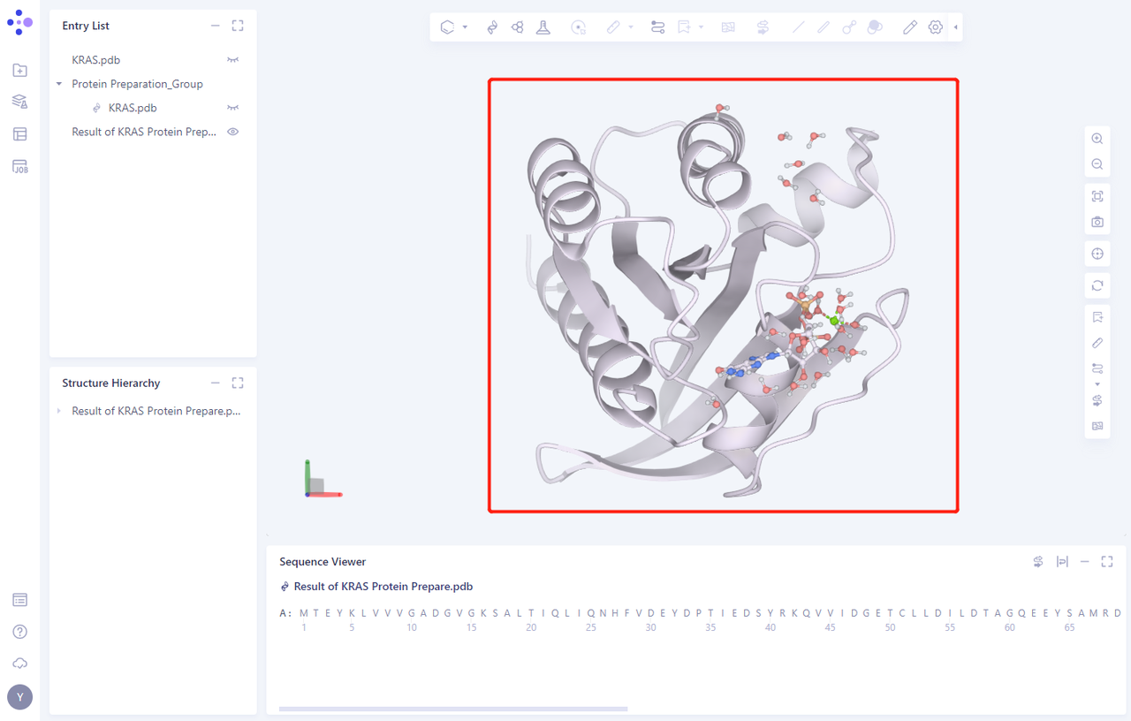Image resolution: width=1131 pixels, height=721 pixels.
Task: Take a snapshot with the camera icon
Action: [x=1097, y=222]
